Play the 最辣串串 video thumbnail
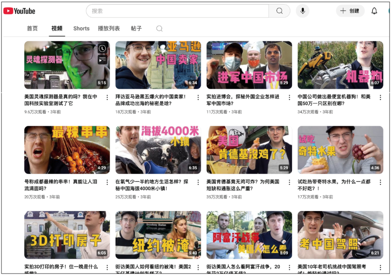The height and width of the screenshot is (276, 392). pyautogui.click(x=67, y=150)
